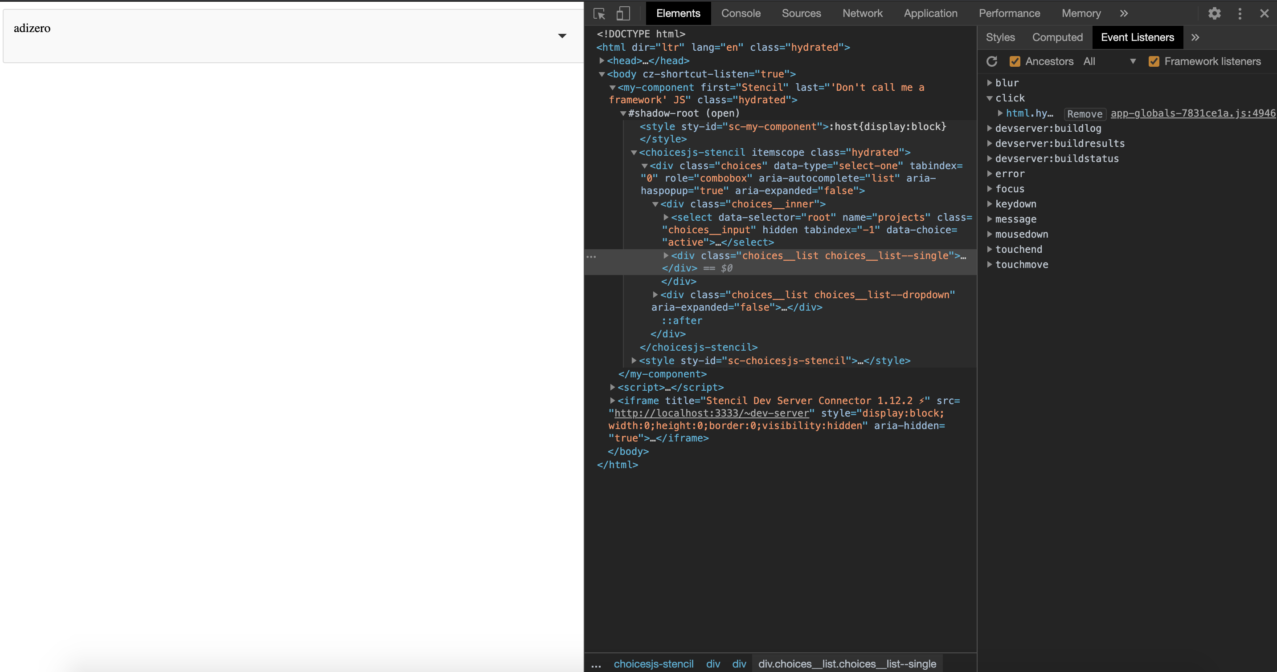The width and height of the screenshot is (1277, 672).
Task: Open the adizero select dropdown arrow
Action: point(563,36)
